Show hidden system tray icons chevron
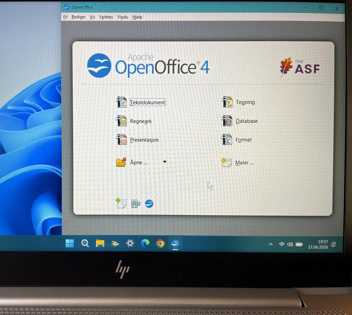The image size is (352, 315). coord(271,244)
